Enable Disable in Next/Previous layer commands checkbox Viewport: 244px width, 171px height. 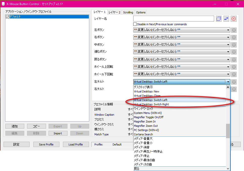point(135,24)
